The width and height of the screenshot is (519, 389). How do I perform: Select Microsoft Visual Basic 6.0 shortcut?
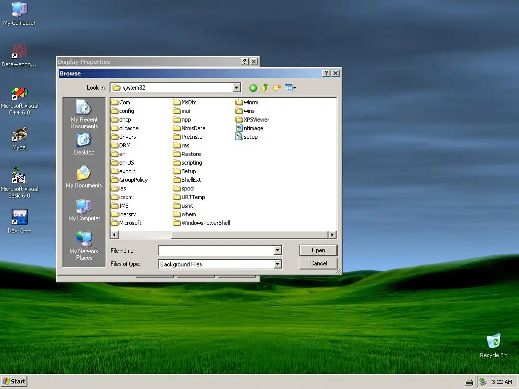point(19,183)
